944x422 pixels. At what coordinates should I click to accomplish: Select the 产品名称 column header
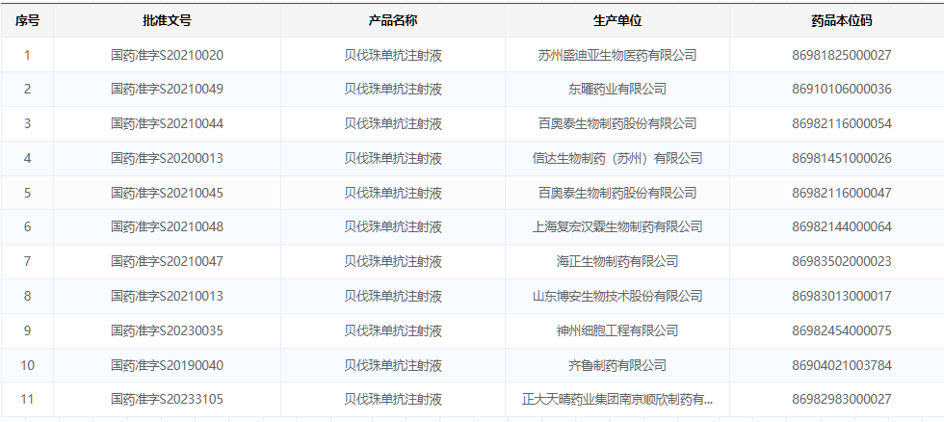click(x=393, y=20)
